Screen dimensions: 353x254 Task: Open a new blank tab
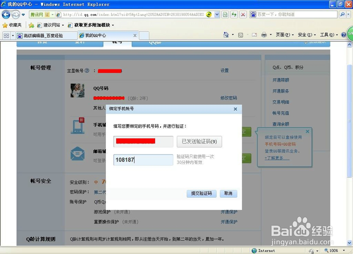144,36
